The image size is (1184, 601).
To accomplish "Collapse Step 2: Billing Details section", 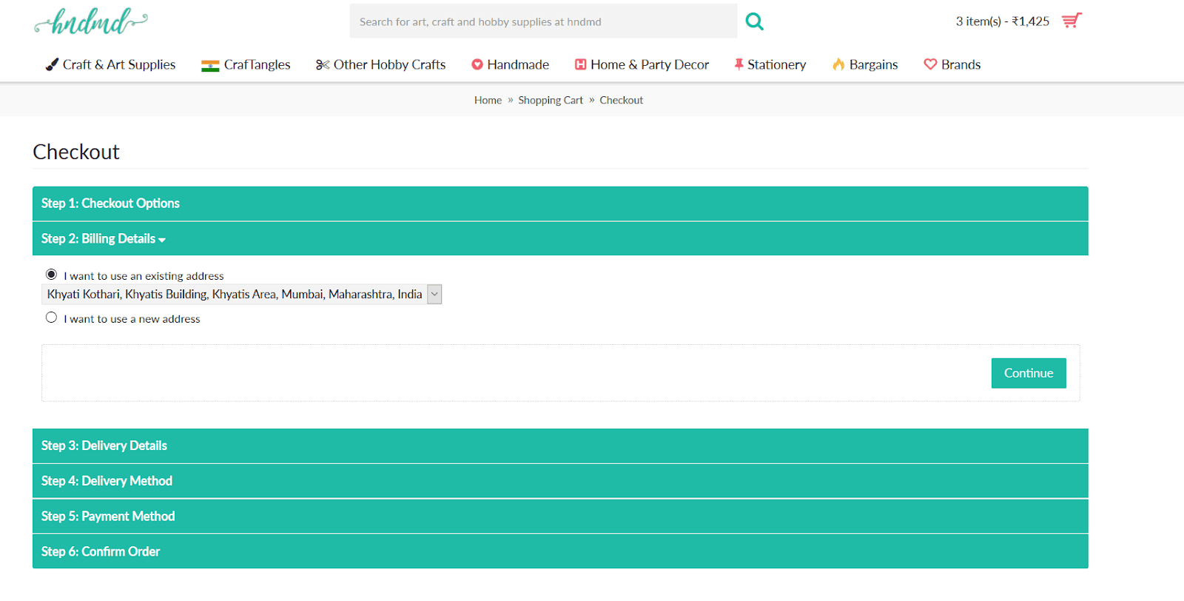I will pyautogui.click(x=560, y=238).
